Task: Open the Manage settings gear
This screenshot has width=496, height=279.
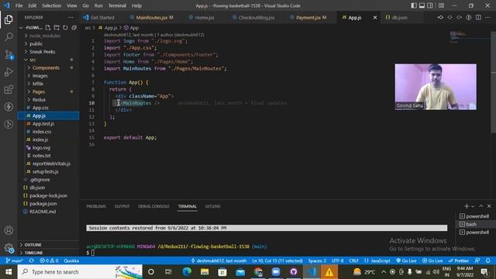Action: click(9, 248)
